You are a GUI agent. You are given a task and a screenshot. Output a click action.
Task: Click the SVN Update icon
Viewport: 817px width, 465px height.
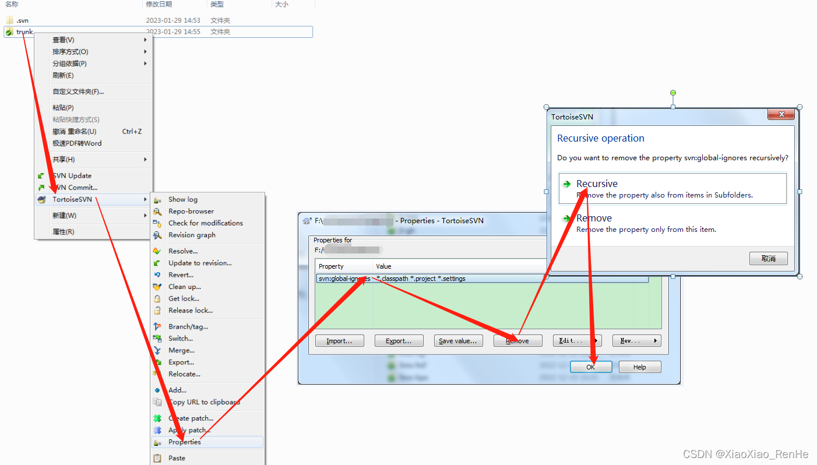[41, 175]
